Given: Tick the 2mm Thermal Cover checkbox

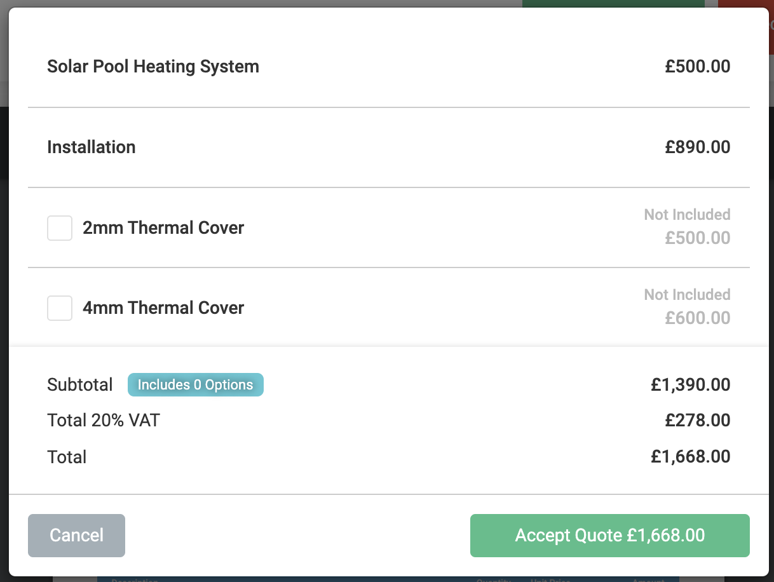Looking at the screenshot, I should click(60, 228).
